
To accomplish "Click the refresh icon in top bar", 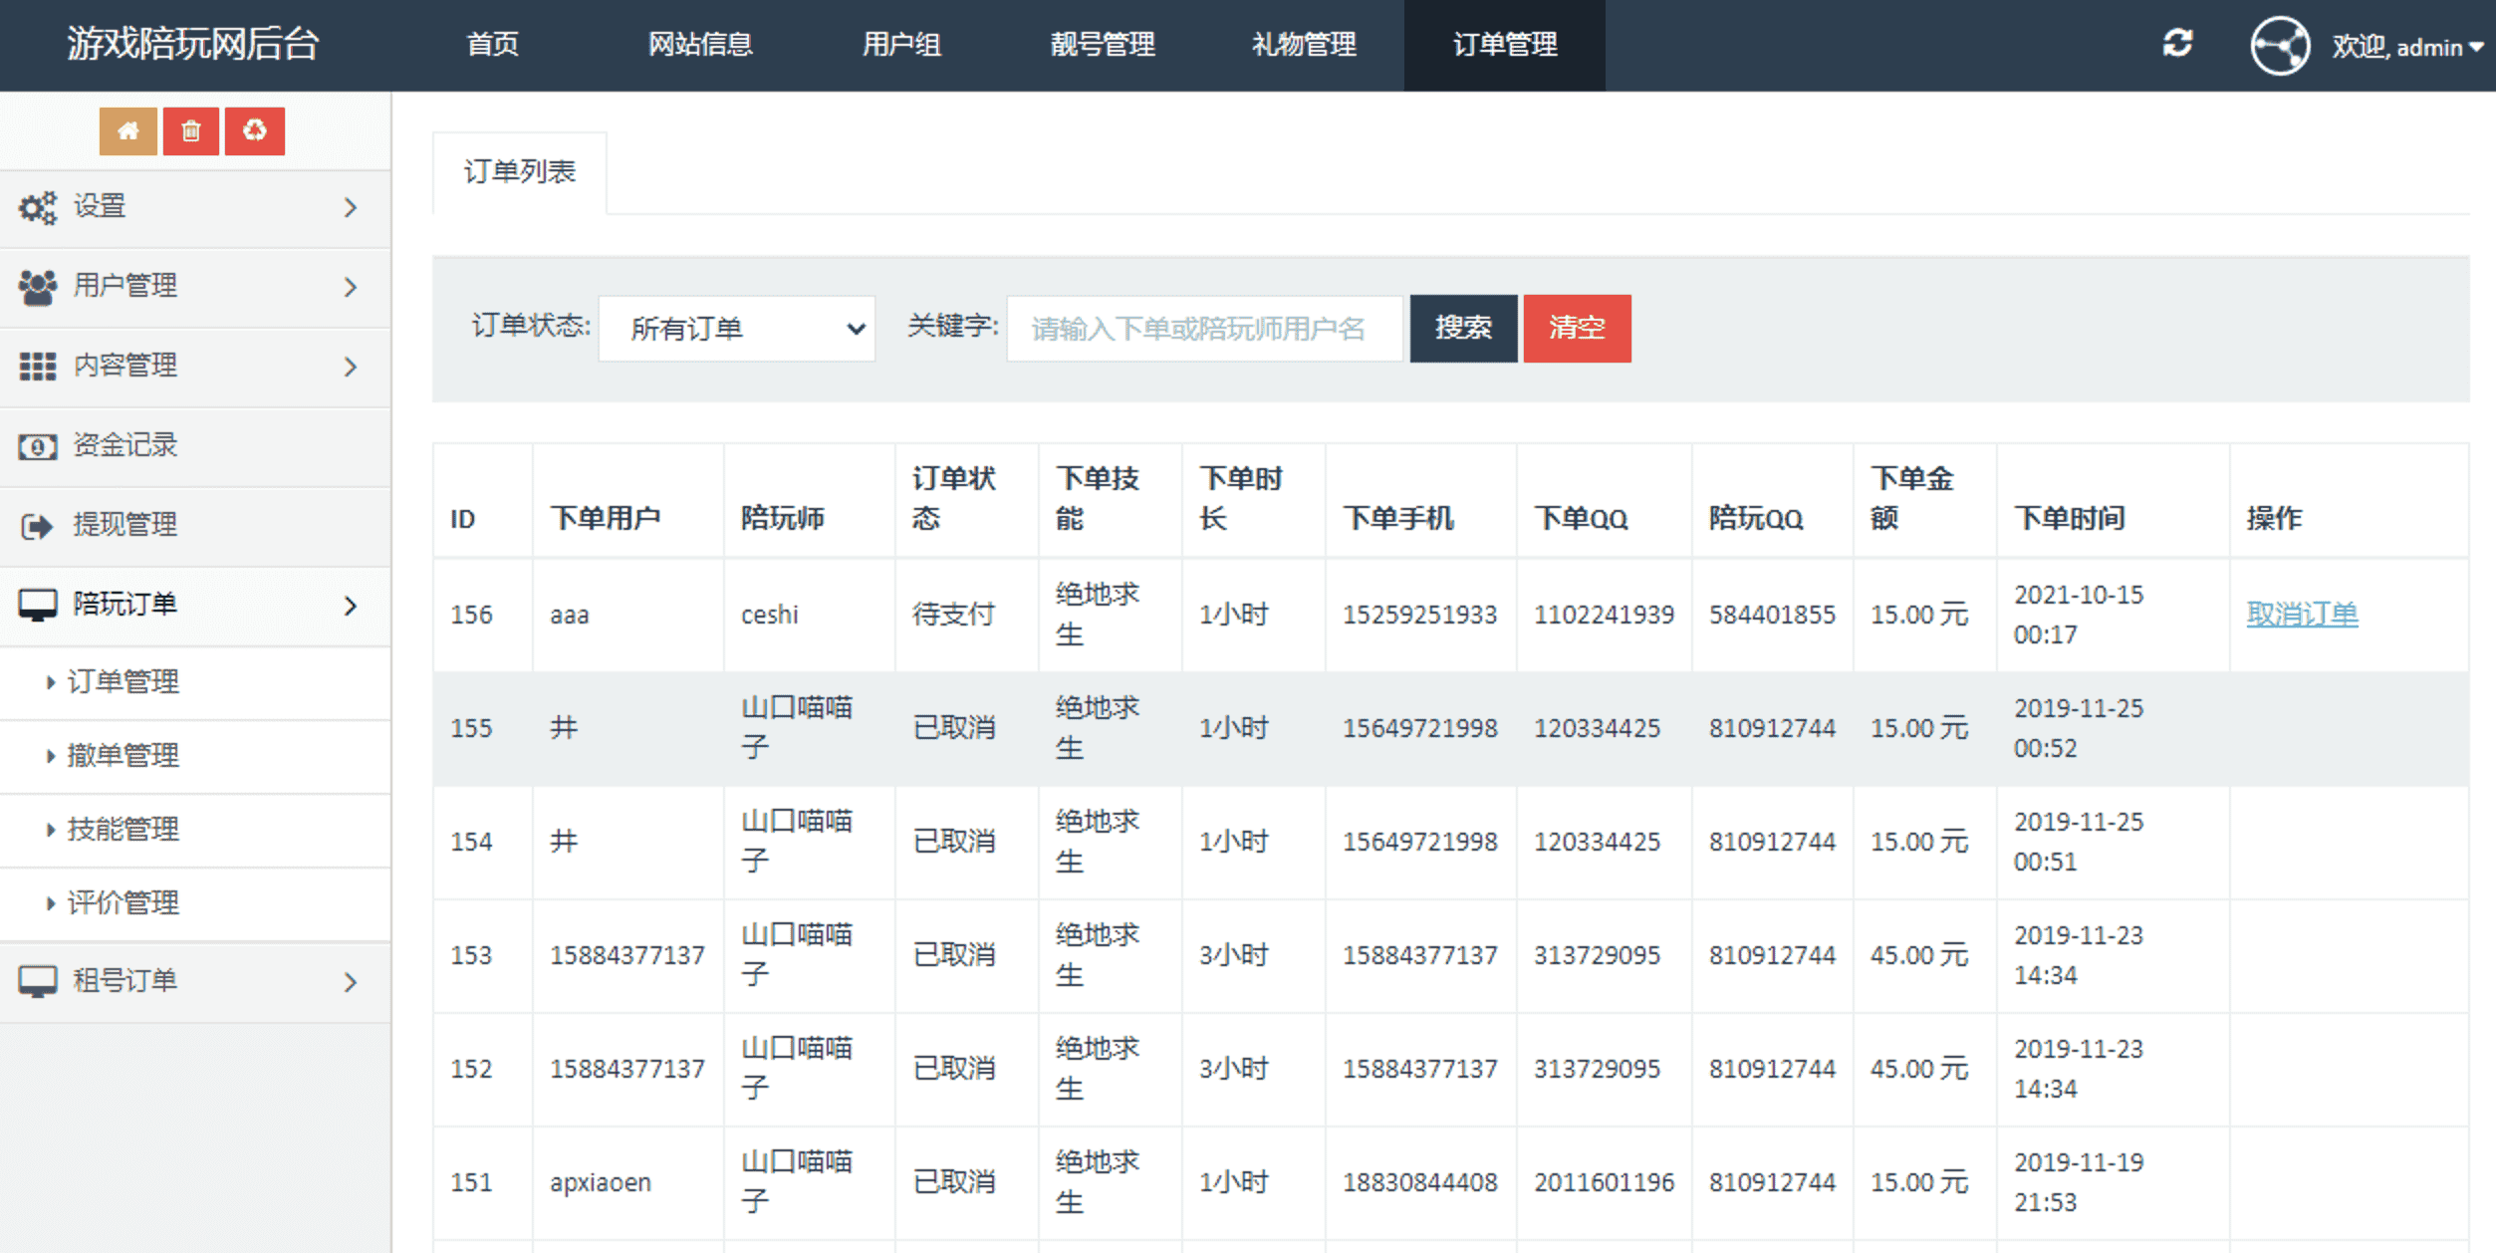I will coord(2177,44).
